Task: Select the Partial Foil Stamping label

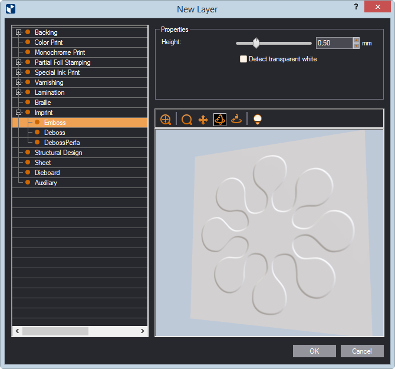Action: click(x=62, y=62)
